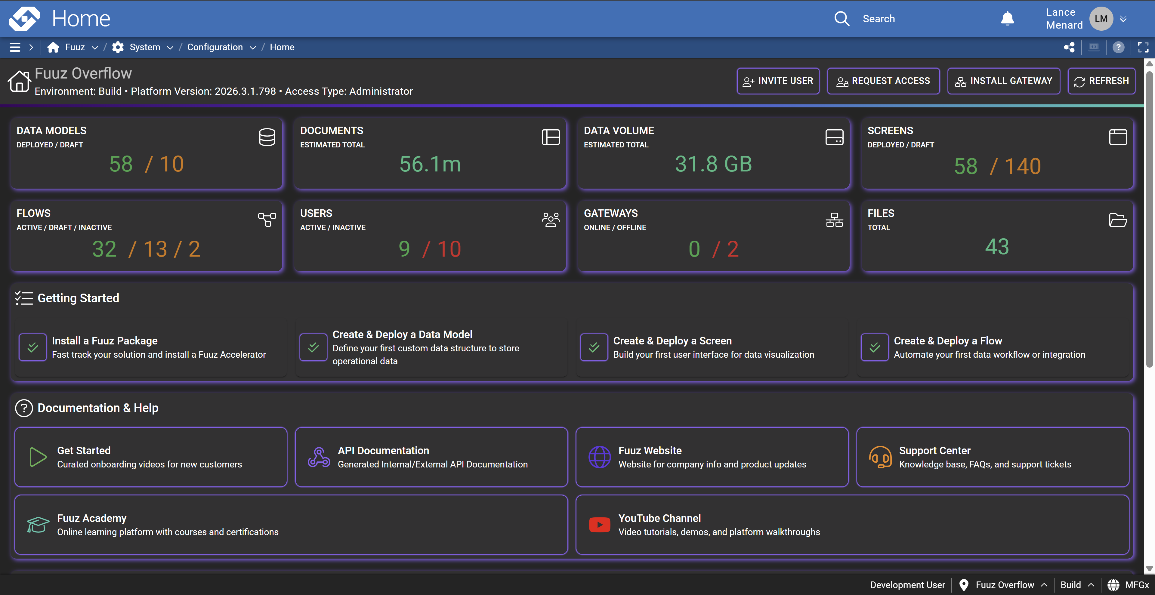The width and height of the screenshot is (1155, 595).
Task: Click the search magnifier icon
Action: point(842,19)
